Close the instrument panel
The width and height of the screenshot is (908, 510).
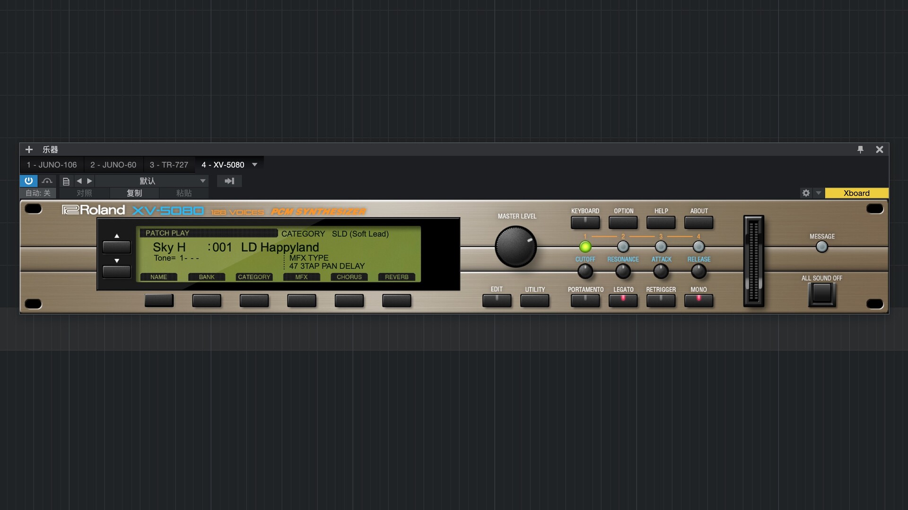click(x=880, y=150)
